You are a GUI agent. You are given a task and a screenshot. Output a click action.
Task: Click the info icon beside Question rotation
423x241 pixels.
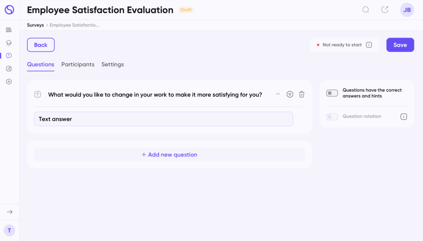pyautogui.click(x=404, y=117)
